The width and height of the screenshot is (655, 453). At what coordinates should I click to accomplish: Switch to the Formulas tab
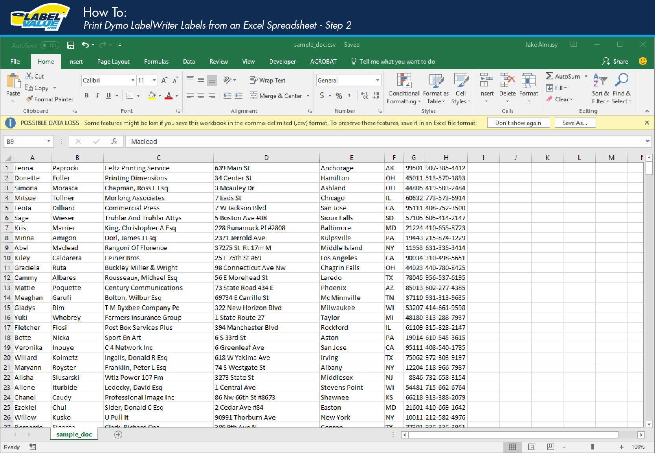coord(156,61)
